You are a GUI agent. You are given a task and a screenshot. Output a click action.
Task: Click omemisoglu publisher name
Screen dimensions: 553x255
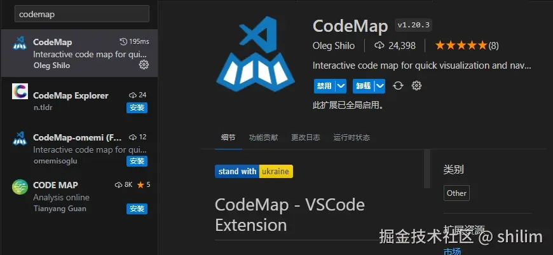(55, 161)
